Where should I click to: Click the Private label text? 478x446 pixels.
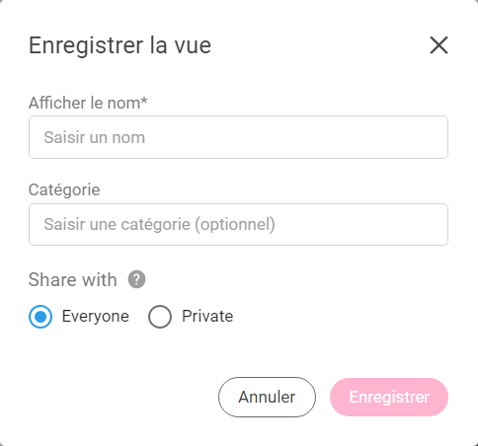pos(207,317)
